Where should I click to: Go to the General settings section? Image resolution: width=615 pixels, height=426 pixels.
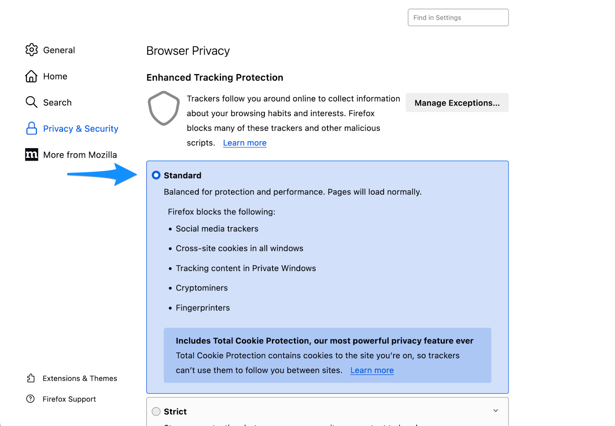click(59, 50)
